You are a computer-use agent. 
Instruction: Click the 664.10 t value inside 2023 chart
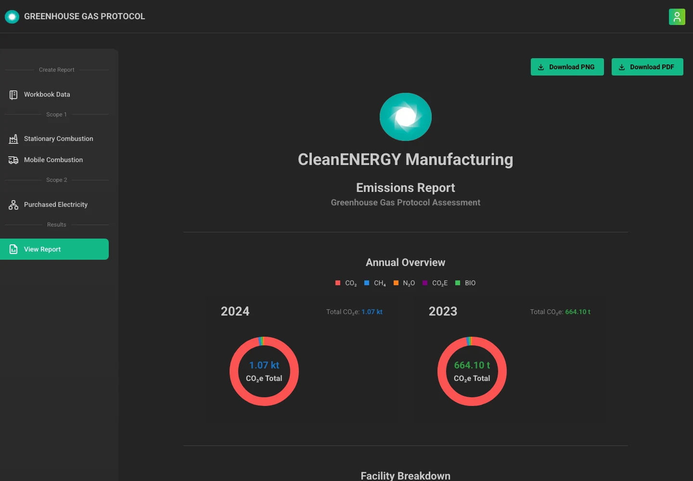472,365
